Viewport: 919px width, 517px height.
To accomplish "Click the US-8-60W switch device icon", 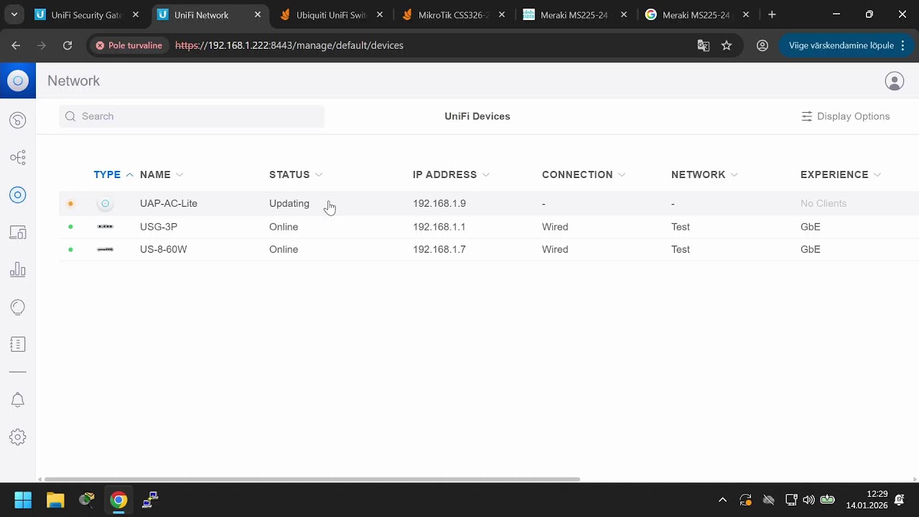I will pos(106,249).
